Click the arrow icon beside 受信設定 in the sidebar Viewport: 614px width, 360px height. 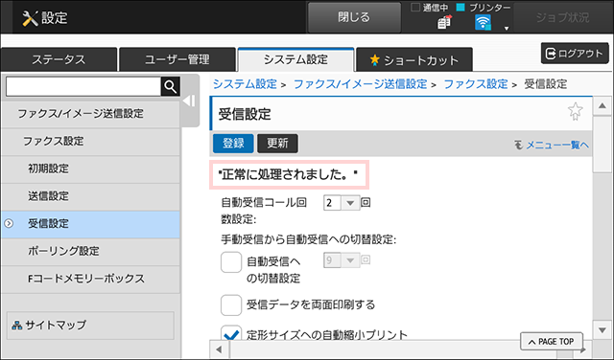[x=9, y=224]
